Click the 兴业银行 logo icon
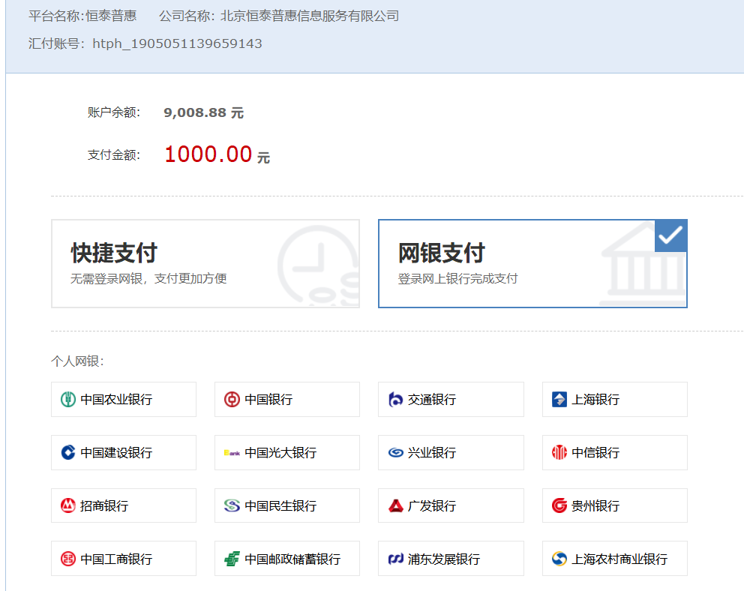The width and height of the screenshot is (744, 591). 395,452
